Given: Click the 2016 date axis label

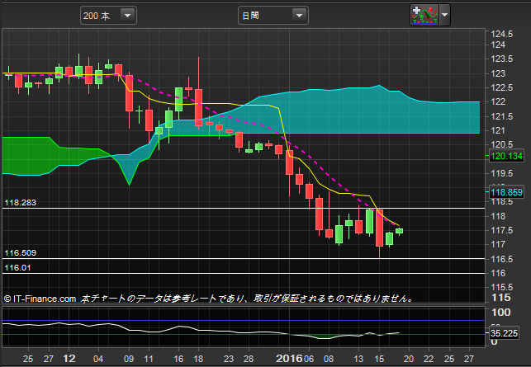Looking at the screenshot, I should [289, 359].
